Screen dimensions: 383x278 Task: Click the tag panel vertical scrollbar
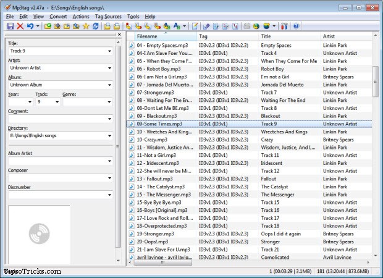[x=118, y=146]
